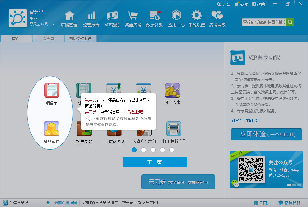Open VIP功能 in the top toolbar
The image size is (308, 207).
(x=112, y=19)
